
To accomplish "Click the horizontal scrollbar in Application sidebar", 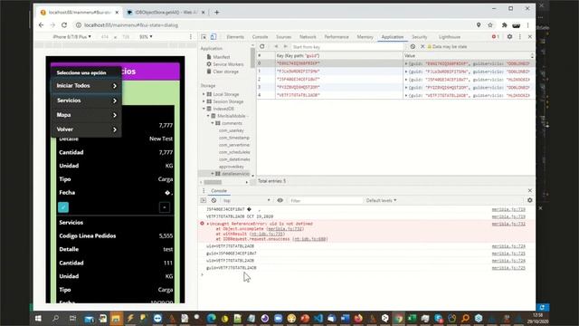I will pos(213,182).
